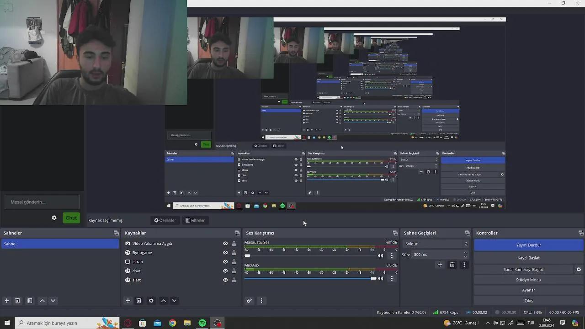Open Spotify from the taskbar
585x329 pixels.
(x=202, y=323)
